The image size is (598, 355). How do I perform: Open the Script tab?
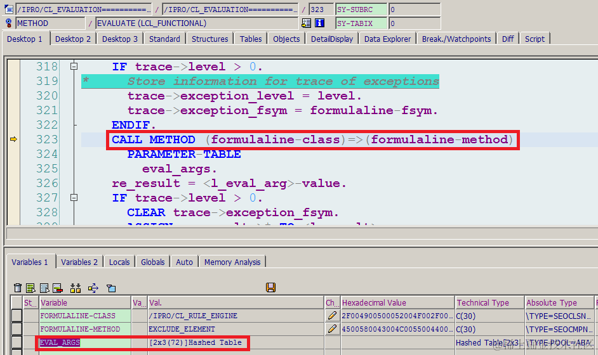point(535,39)
